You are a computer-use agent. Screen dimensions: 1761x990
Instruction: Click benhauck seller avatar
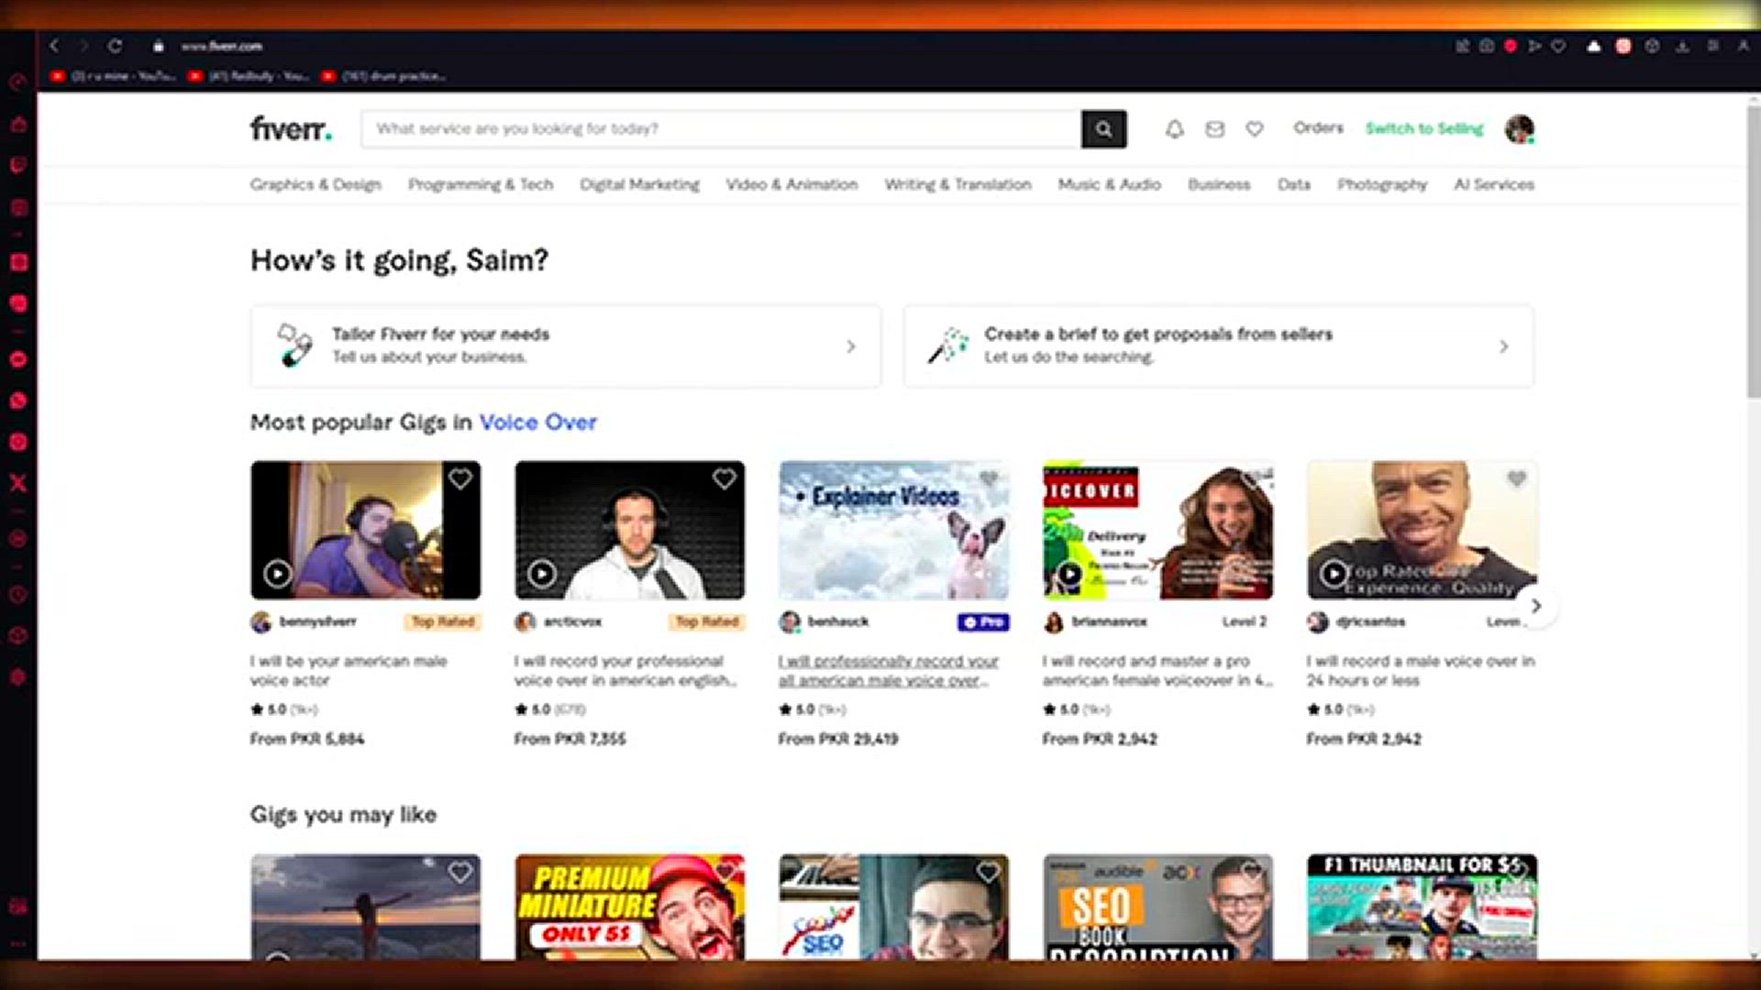pyautogui.click(x=789, y=622)
